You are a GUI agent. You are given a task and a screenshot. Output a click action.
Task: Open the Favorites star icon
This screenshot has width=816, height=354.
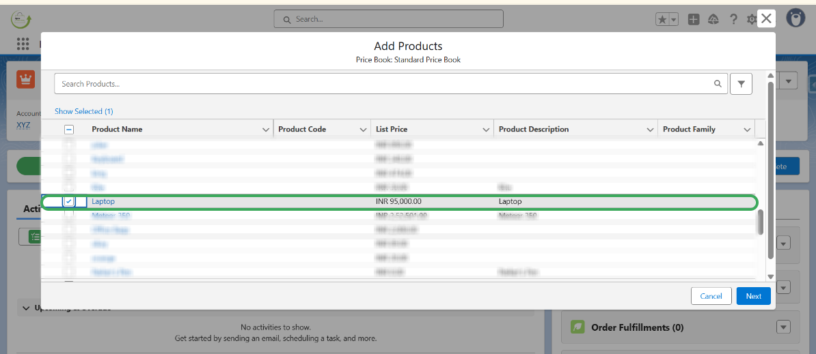(x=662, y=20)
